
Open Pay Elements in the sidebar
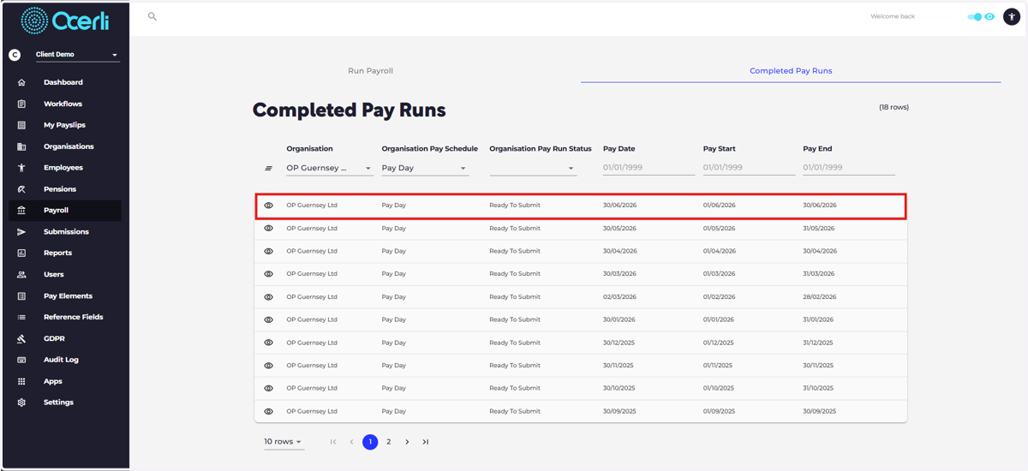[x=68, y=295]
